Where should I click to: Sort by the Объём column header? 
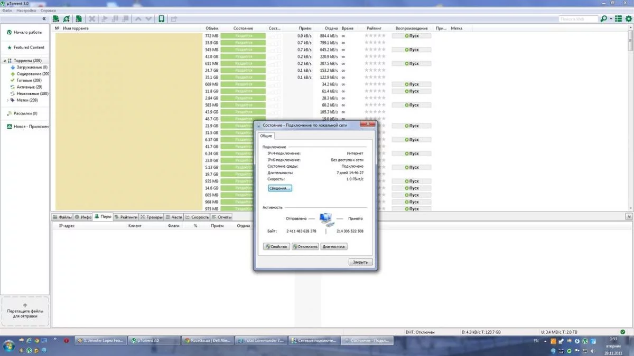point(212,28)
